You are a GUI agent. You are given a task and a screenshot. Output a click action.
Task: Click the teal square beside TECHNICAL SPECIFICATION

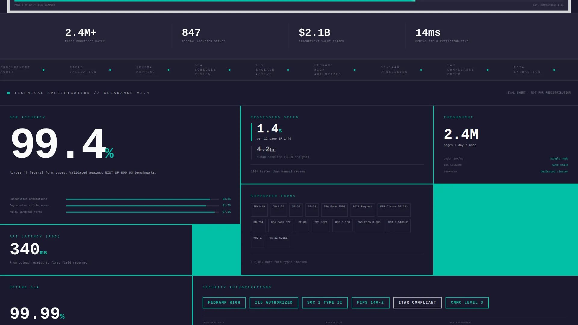tap(8, 93)
